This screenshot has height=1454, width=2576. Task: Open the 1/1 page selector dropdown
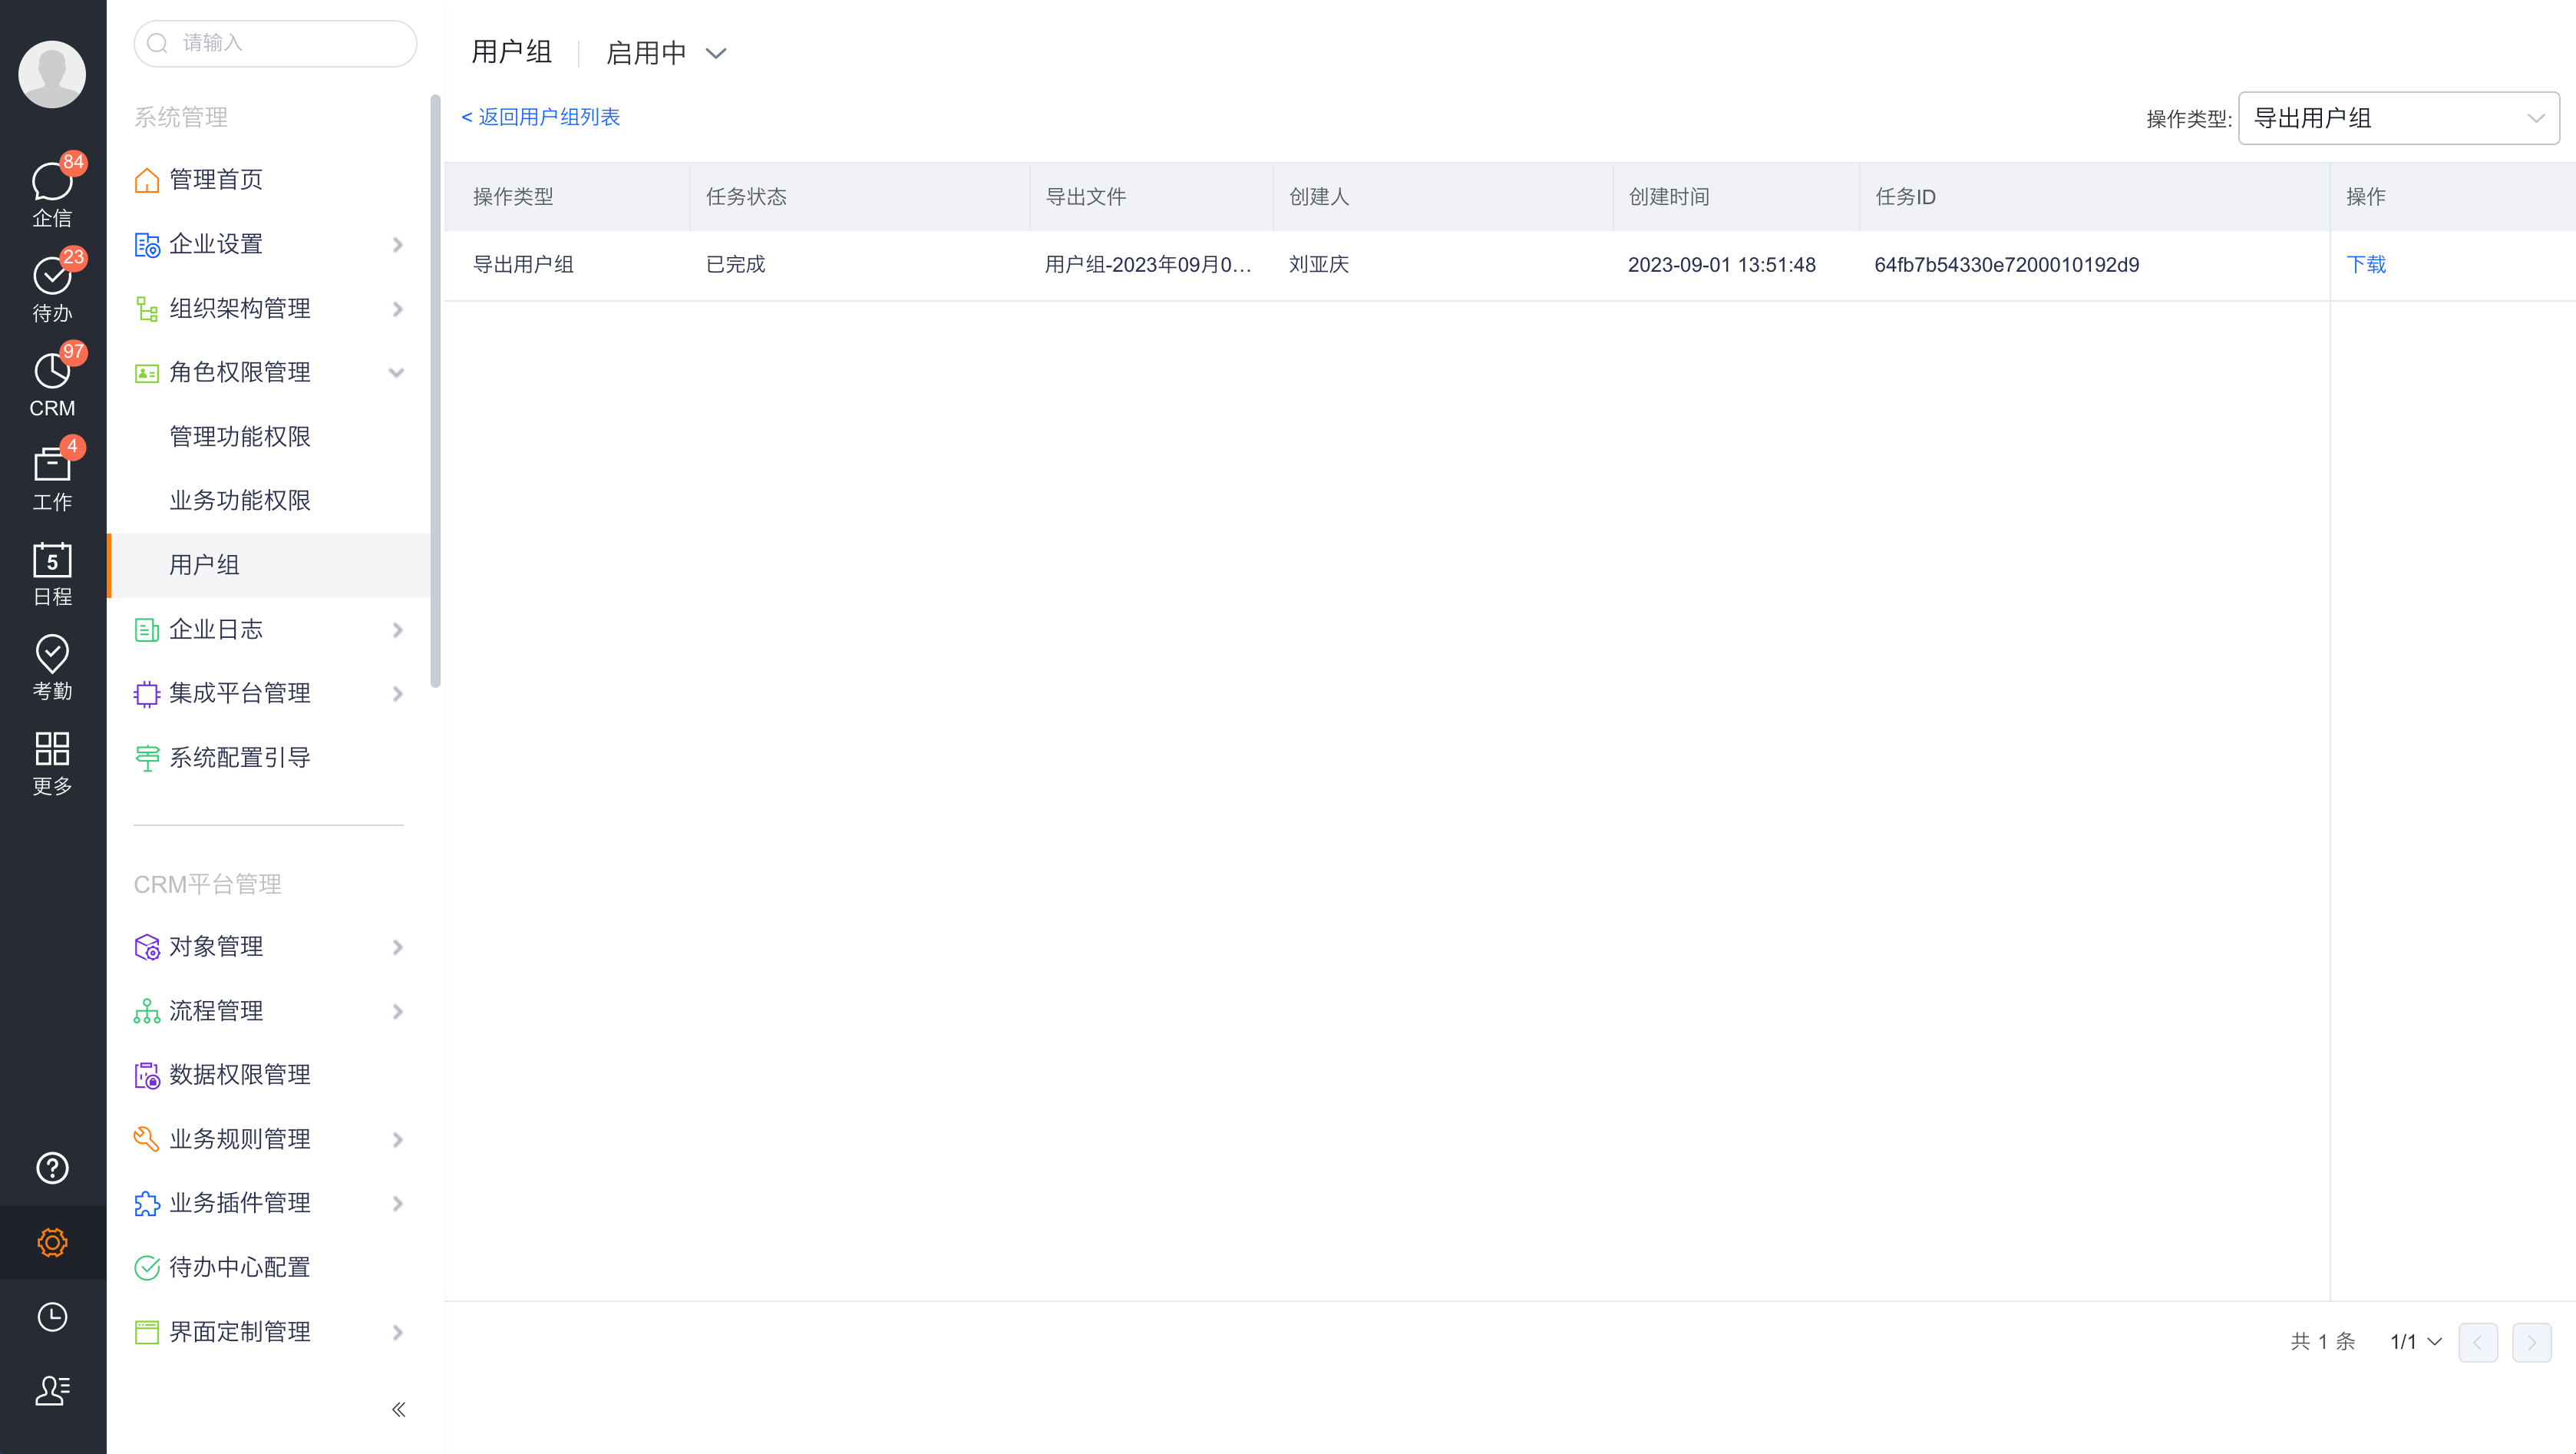click(2416, 1342)
